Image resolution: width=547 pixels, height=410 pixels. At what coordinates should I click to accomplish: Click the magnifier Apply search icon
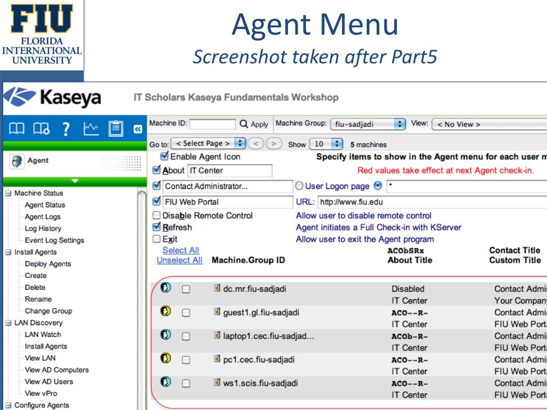coord(244,124)
